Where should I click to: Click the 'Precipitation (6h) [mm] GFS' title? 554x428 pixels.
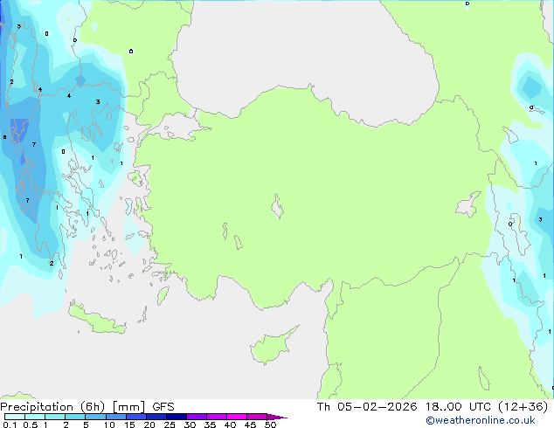[87, 407]
